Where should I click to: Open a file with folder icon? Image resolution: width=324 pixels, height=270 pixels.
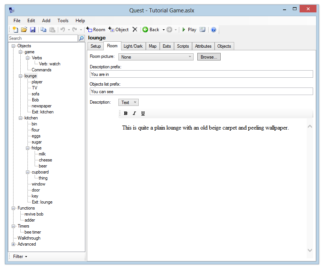click(24, 30)
